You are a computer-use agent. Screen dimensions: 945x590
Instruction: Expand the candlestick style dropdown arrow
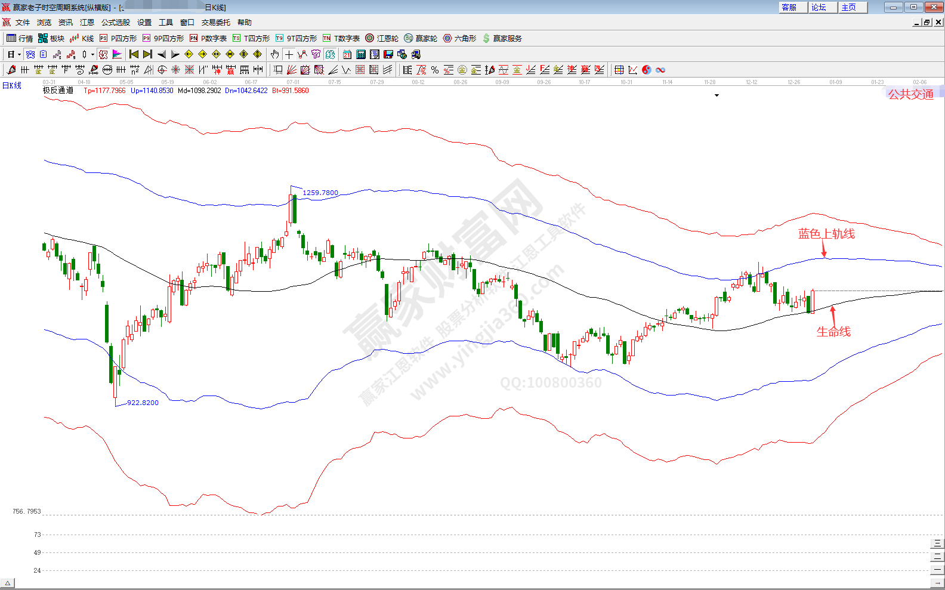pos(92,54)
